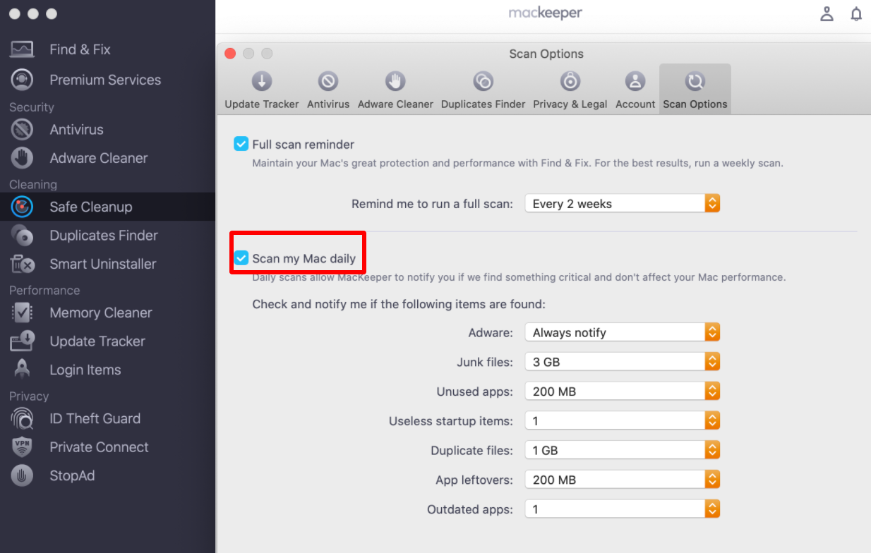
Task: Switch to Duplicates Finder preferences tab
Action: pos(483,90)
